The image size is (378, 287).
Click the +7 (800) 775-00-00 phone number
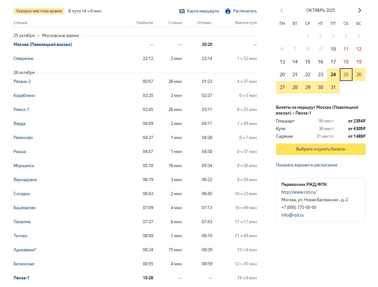point(299,207)
